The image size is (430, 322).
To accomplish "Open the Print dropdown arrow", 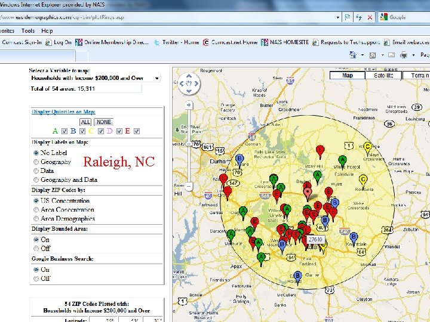I will 413,55.
